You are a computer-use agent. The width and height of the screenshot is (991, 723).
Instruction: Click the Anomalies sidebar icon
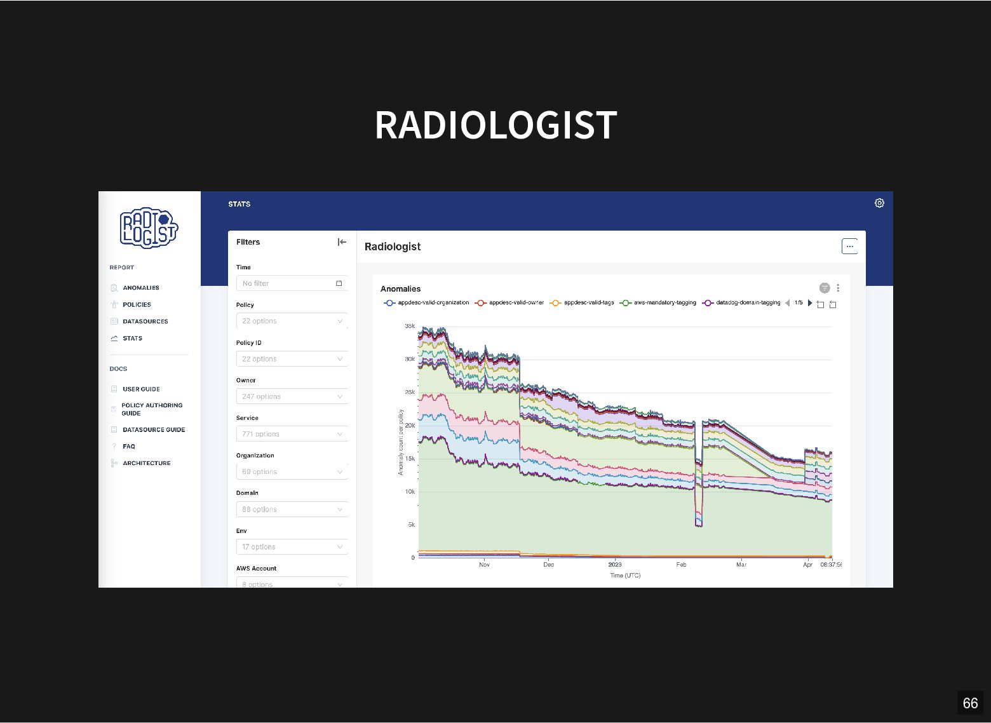pos(114,288)
